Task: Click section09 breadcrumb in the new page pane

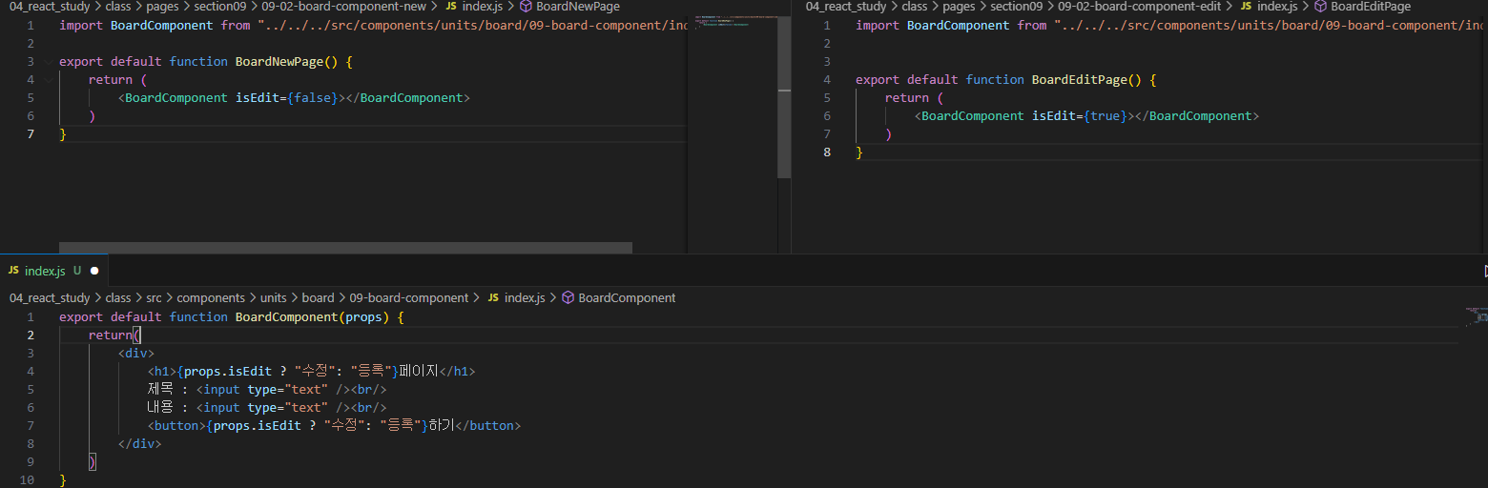Action: tap(220, 7)
